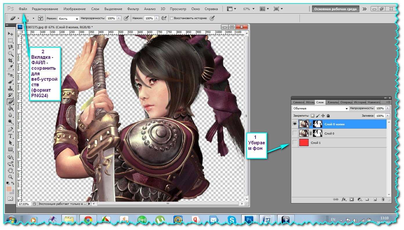Select the Eyedropper tool
Viewport: 404px width, 230px height.
click(10, 67)
